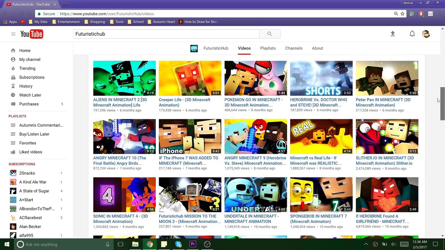Click the YouTube search field containing Futuristichub

coord(166,34)
